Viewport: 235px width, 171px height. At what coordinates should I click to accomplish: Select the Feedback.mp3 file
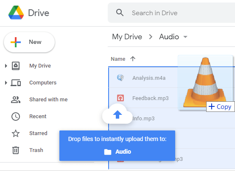(x=150, y=98)
